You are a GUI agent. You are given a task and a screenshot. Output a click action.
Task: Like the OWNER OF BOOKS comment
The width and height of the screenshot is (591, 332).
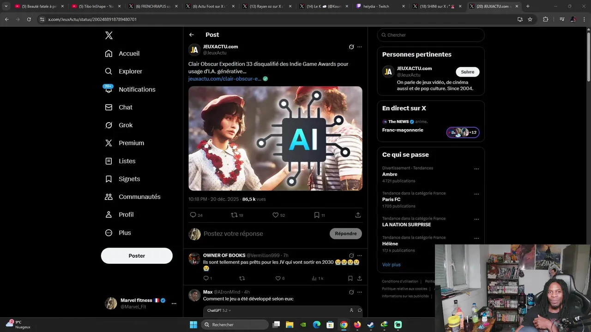pos(280,279)
